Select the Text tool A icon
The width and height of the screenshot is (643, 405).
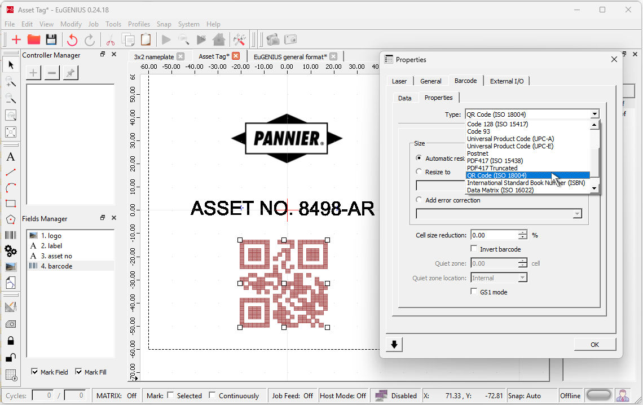point(11,157)
